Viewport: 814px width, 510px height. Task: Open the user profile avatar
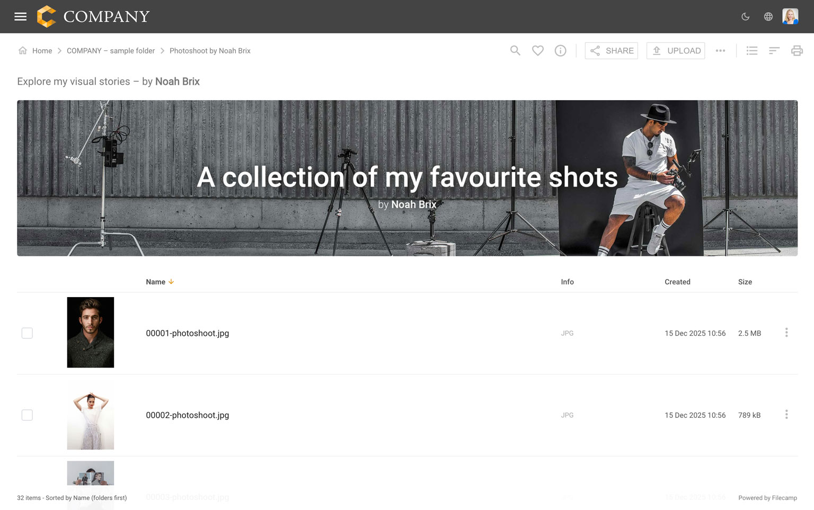click(790, 16)
